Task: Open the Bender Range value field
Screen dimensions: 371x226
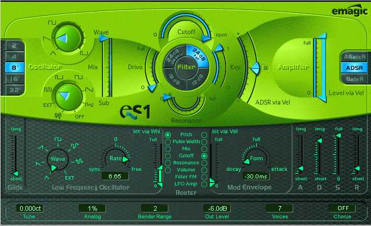Action: 155,208
